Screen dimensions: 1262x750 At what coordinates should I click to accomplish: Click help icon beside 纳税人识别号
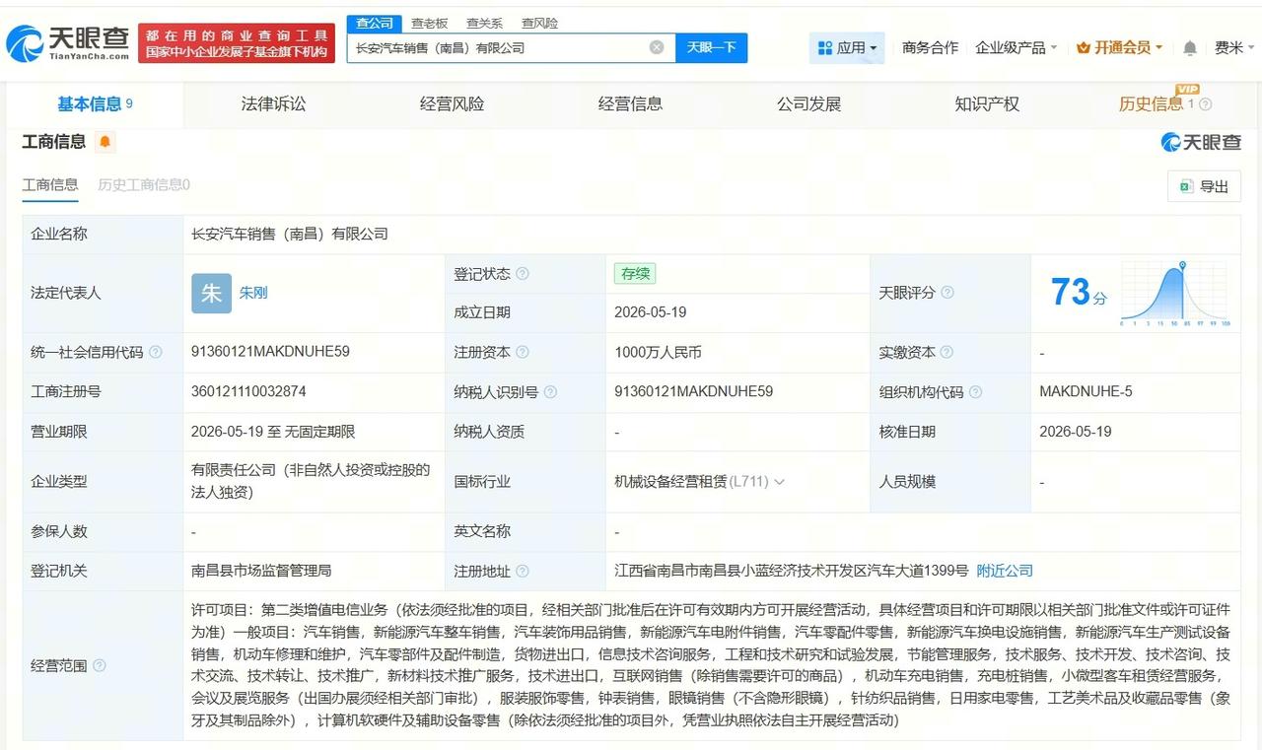click(550, 391)
